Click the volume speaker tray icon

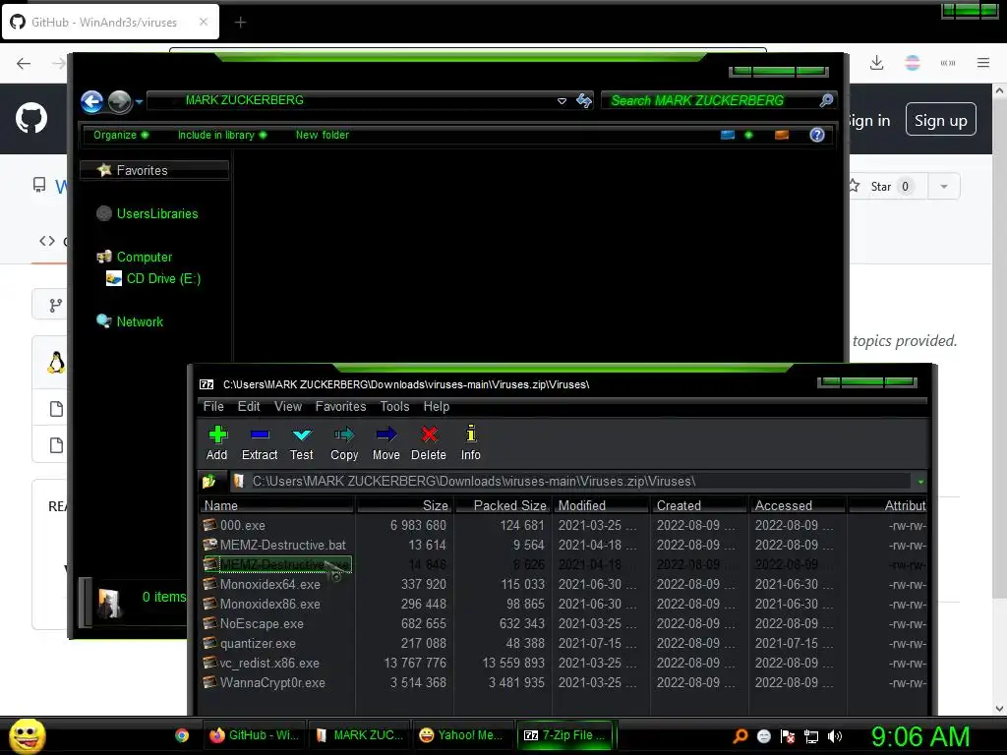click(835, 736)
